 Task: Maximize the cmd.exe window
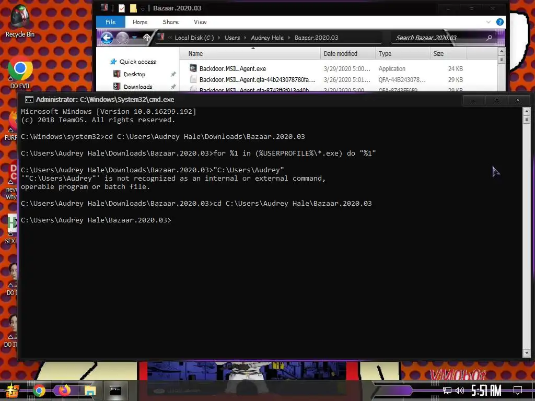tap(497, 100)
